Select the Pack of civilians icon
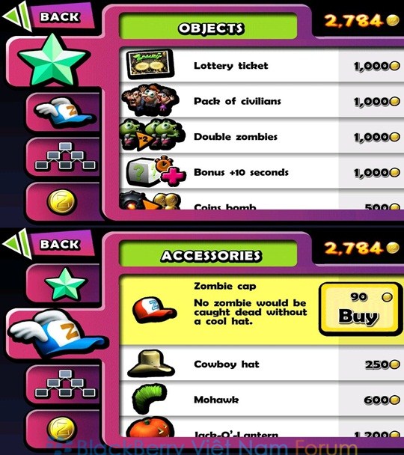 (150, 100)
